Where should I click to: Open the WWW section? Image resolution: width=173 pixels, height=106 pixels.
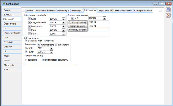click(12, 61)
